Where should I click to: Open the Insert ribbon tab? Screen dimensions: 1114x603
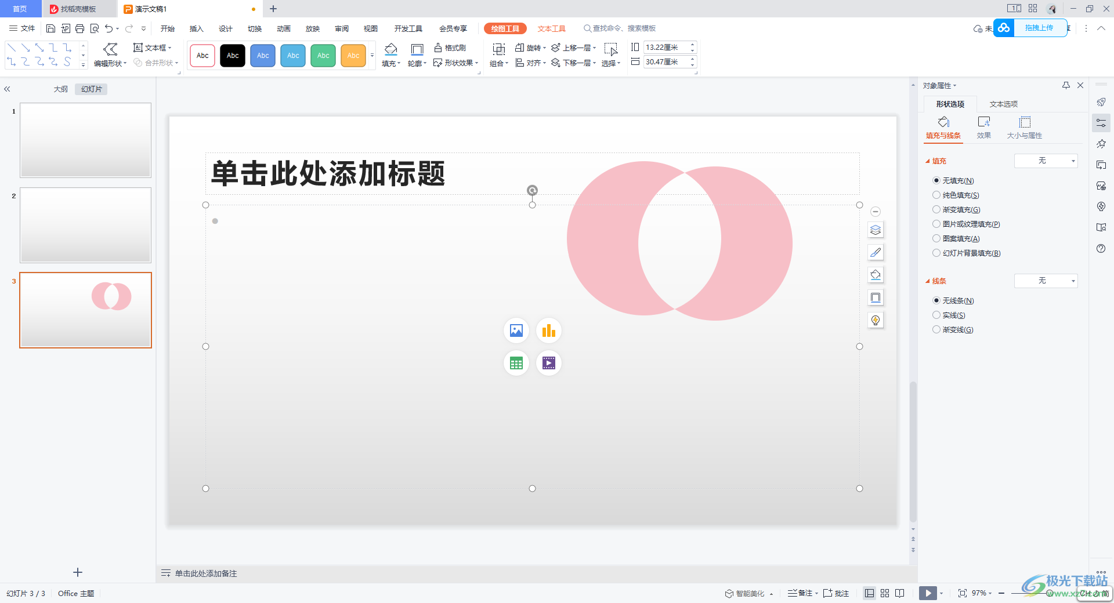point(197,28)
